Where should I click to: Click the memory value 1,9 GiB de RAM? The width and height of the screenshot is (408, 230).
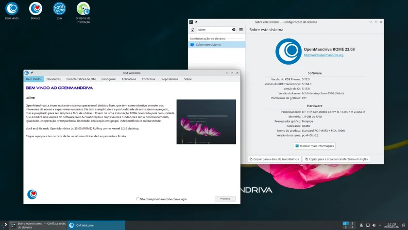pos(312,116)
